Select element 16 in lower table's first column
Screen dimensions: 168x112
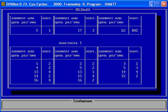[x=36, y=80]
